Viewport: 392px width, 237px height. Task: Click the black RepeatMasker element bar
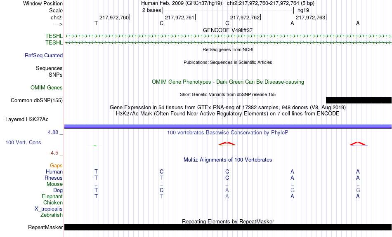[228, 227]
